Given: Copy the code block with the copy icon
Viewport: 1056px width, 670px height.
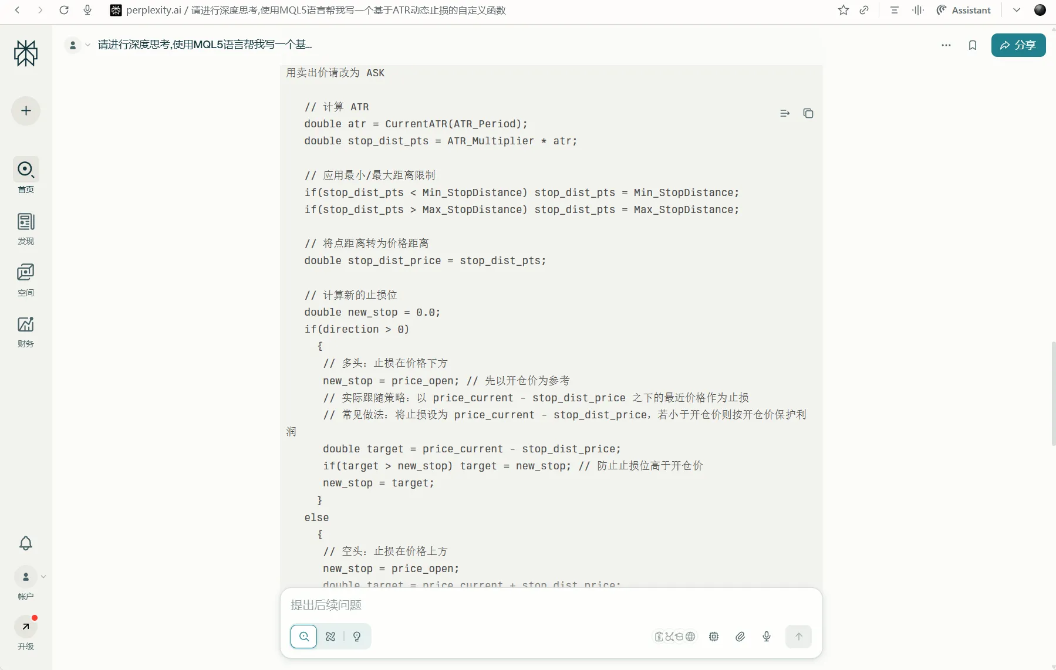Looking at the screenshot, I should coord(808,113).
